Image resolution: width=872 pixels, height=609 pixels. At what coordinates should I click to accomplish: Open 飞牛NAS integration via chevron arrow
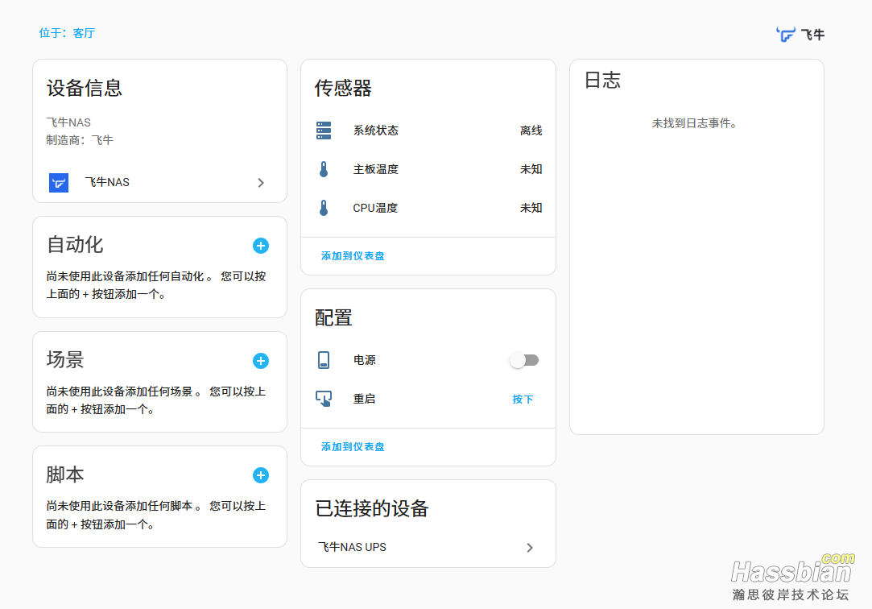[x=261, y=182]
